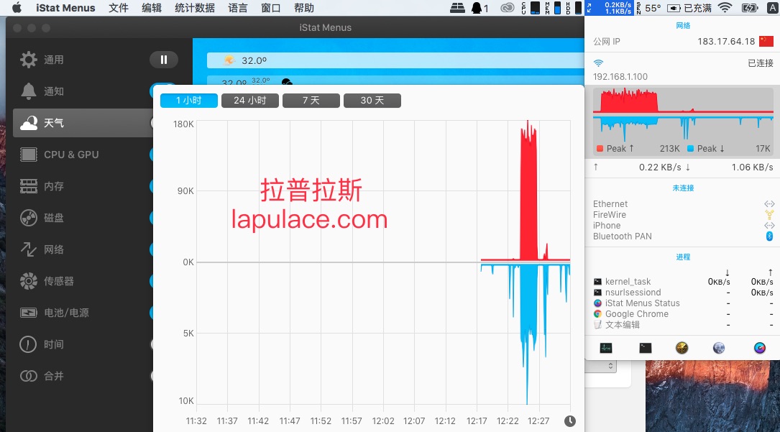Select the iStat Menus Status process
The height and width of the screenshot is (432, 780).
tap(683, 303)
